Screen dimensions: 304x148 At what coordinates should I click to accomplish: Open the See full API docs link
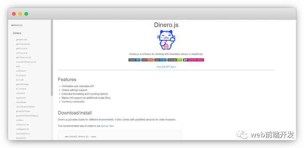(166, 67)
